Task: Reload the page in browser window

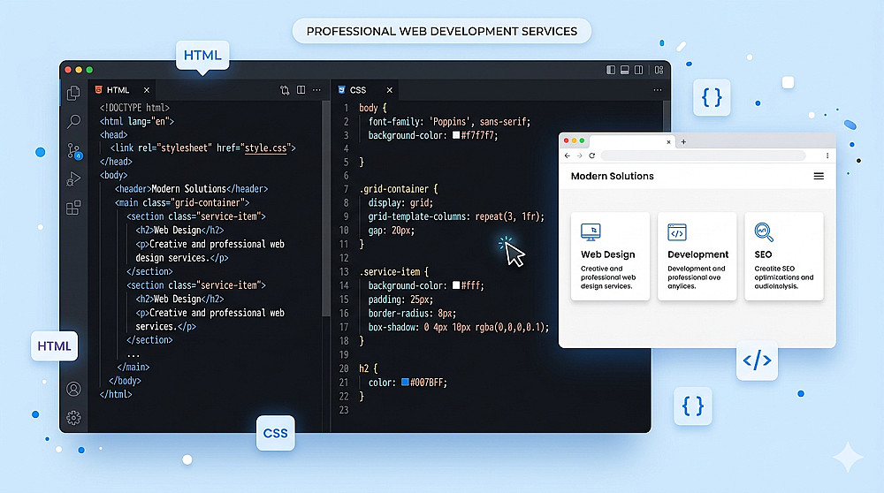Action: coord(592,155)
